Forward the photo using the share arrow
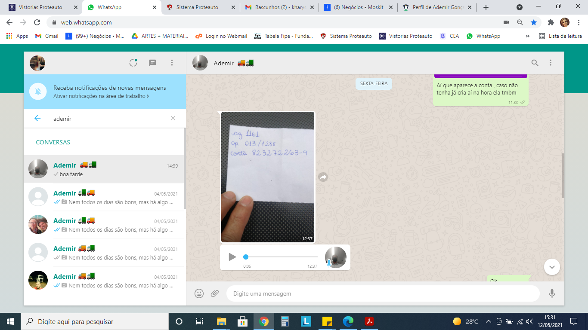Image resolution: width=588 pixels, height=330 pixels. coord(323,177)
